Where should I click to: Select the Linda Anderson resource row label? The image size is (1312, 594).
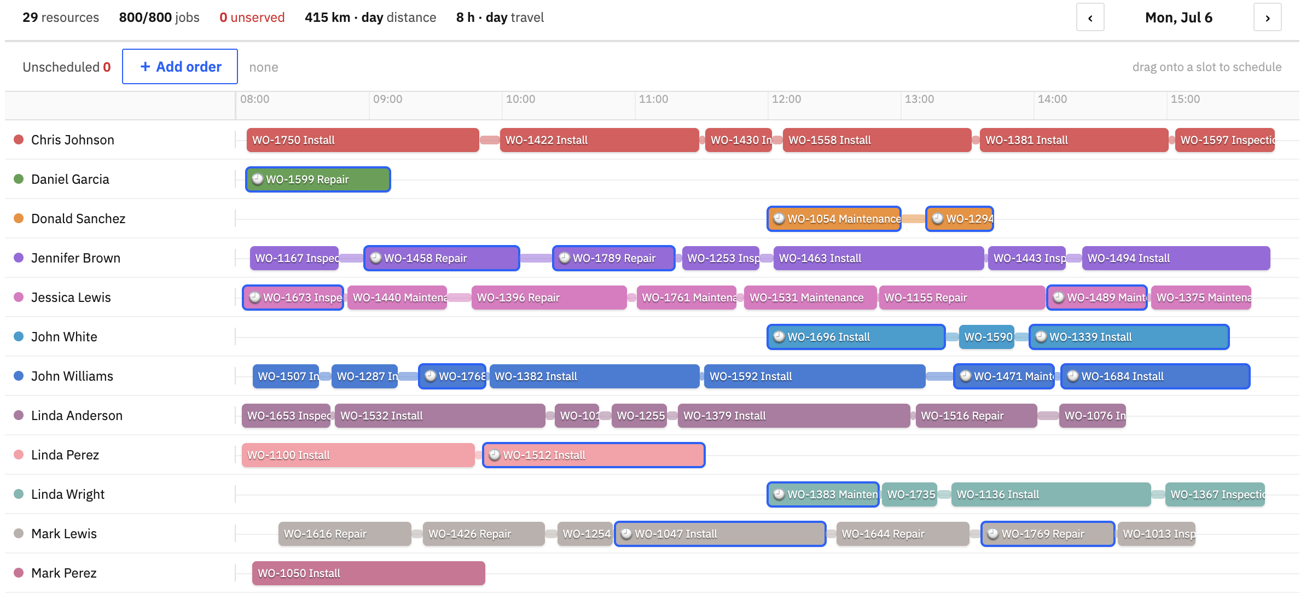pos(77,415)
